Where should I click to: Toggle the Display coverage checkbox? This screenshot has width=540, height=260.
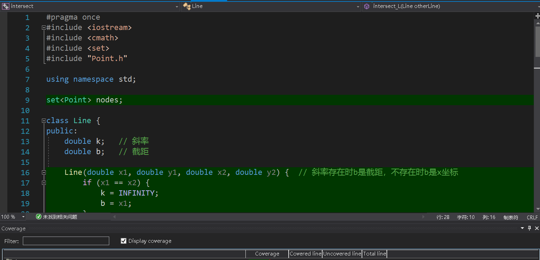(123, 241)
